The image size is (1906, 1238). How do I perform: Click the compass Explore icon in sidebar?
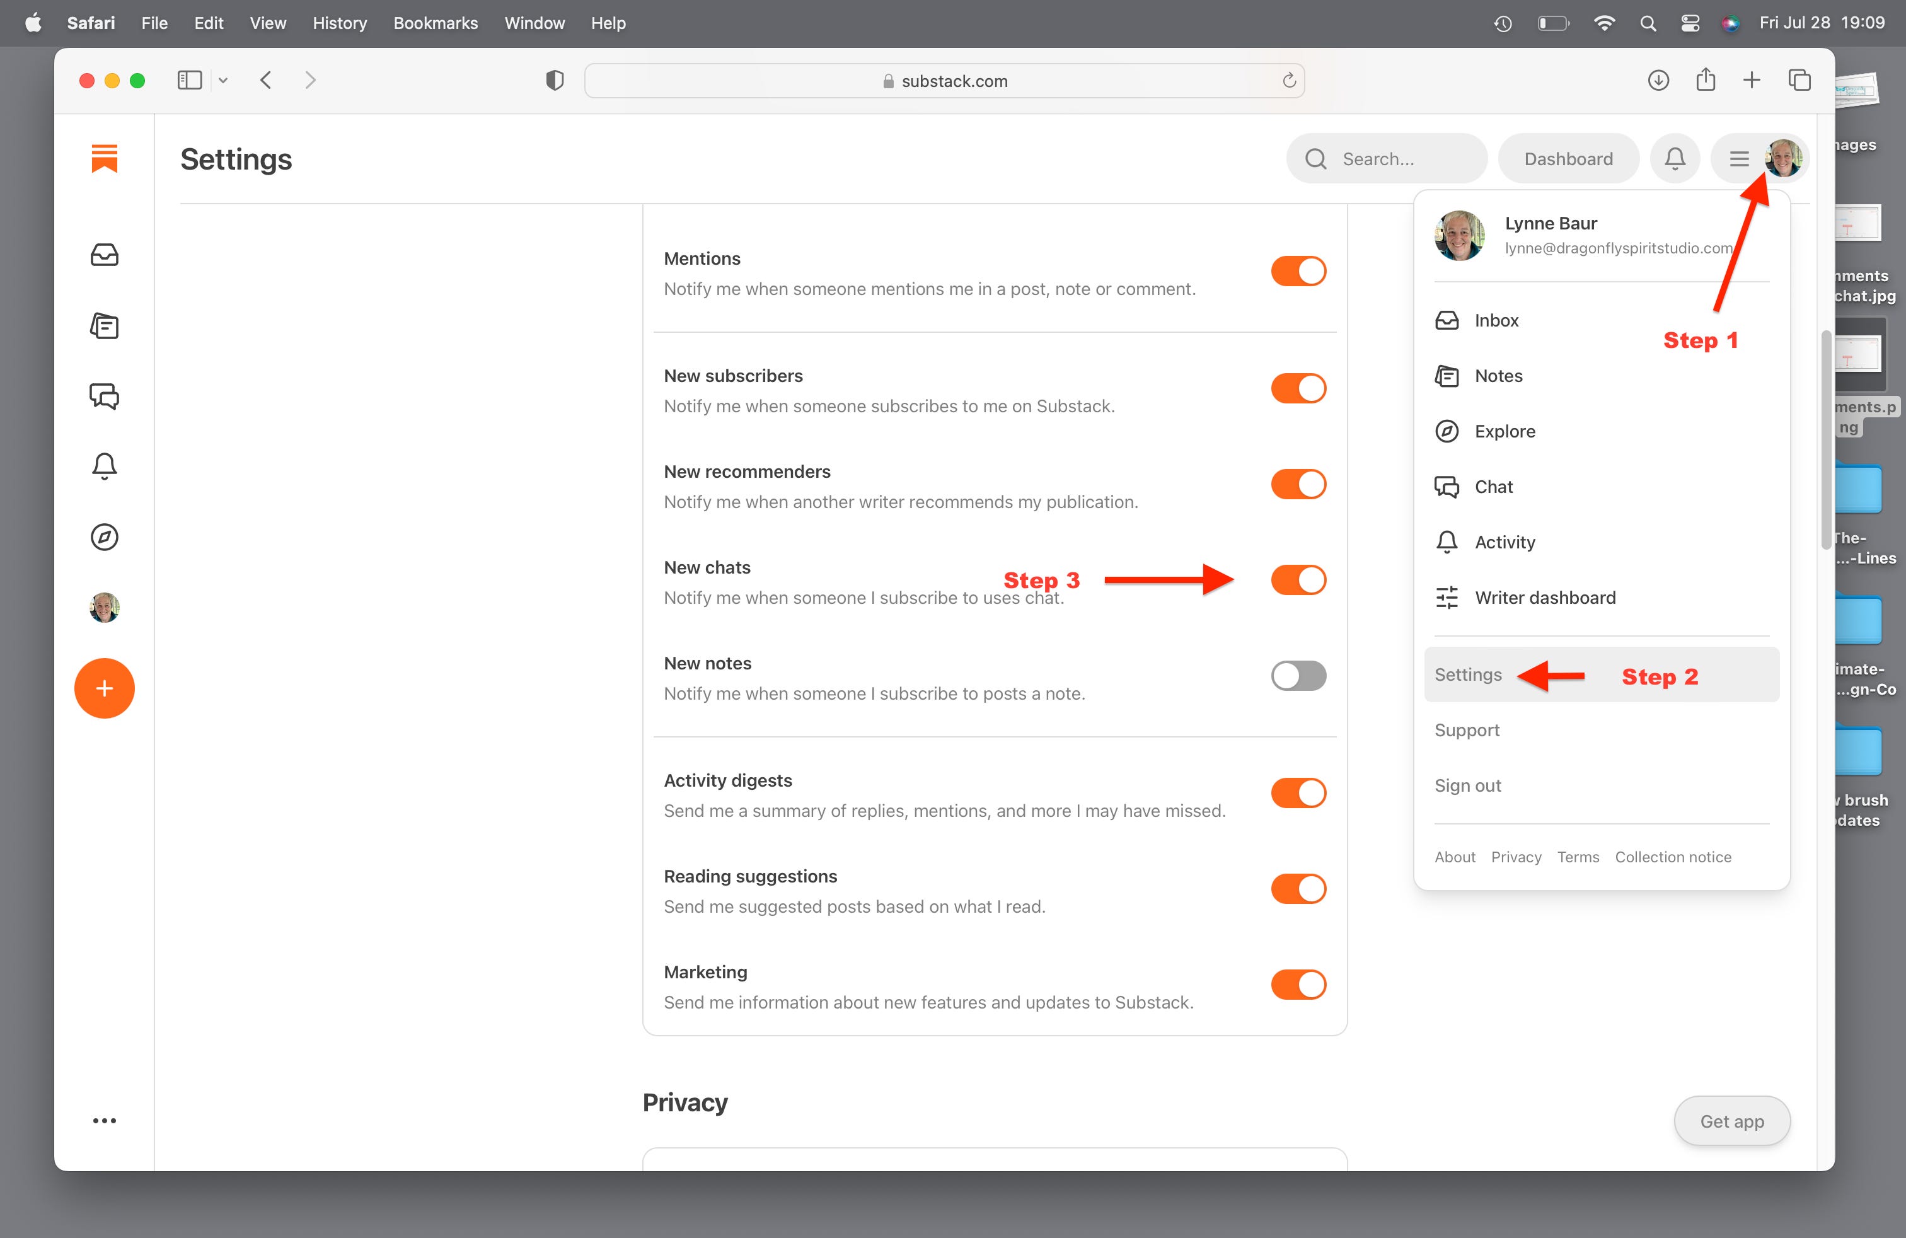pyautogui.click(x=105, y=537)
